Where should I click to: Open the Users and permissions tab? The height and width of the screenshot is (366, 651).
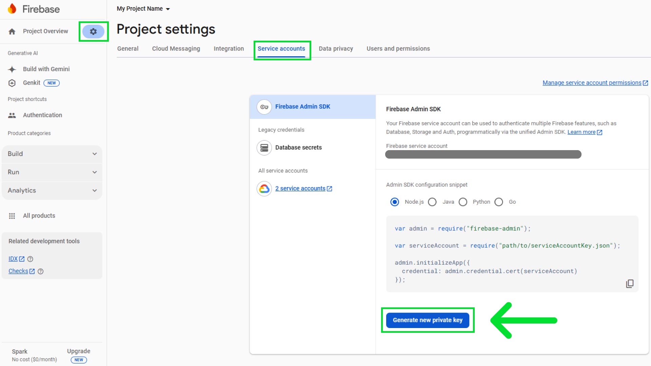(398, 48)
